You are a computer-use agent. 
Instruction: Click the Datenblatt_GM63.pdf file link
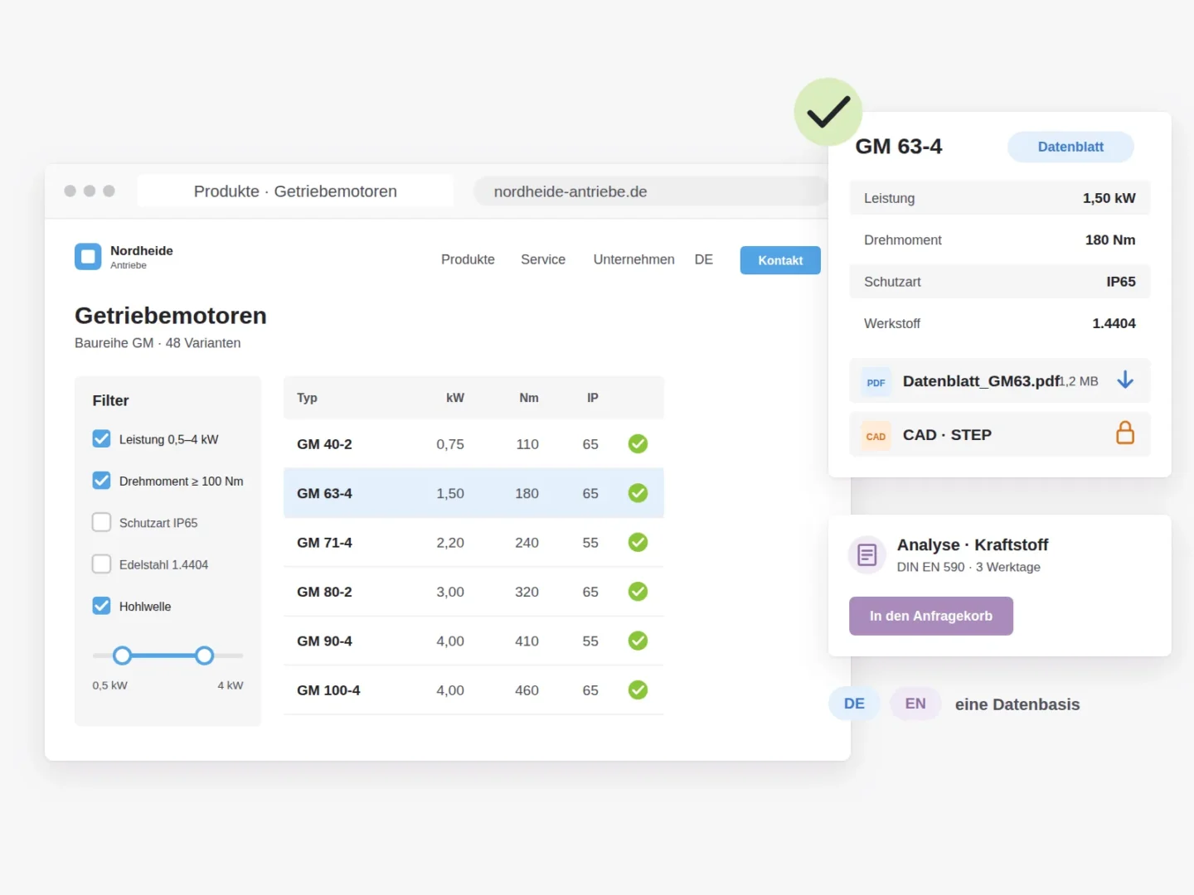pos(1000,381)
